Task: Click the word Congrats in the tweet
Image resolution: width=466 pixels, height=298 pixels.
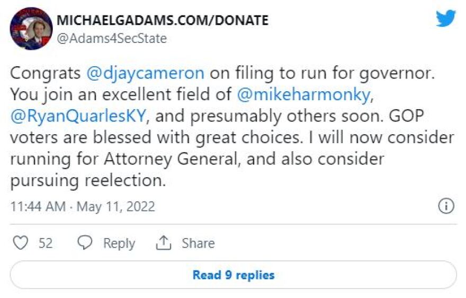Action: 45,73
